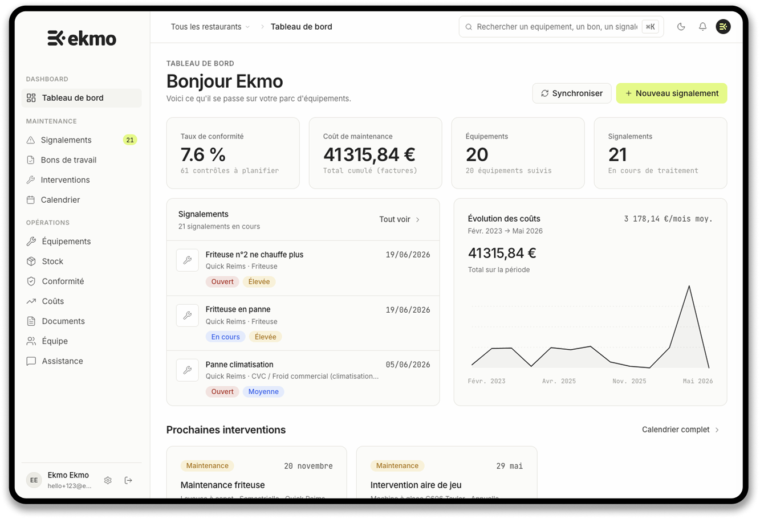Open notifications bell icon
This screenshot has height=519, width=760.
coord(702,27)
